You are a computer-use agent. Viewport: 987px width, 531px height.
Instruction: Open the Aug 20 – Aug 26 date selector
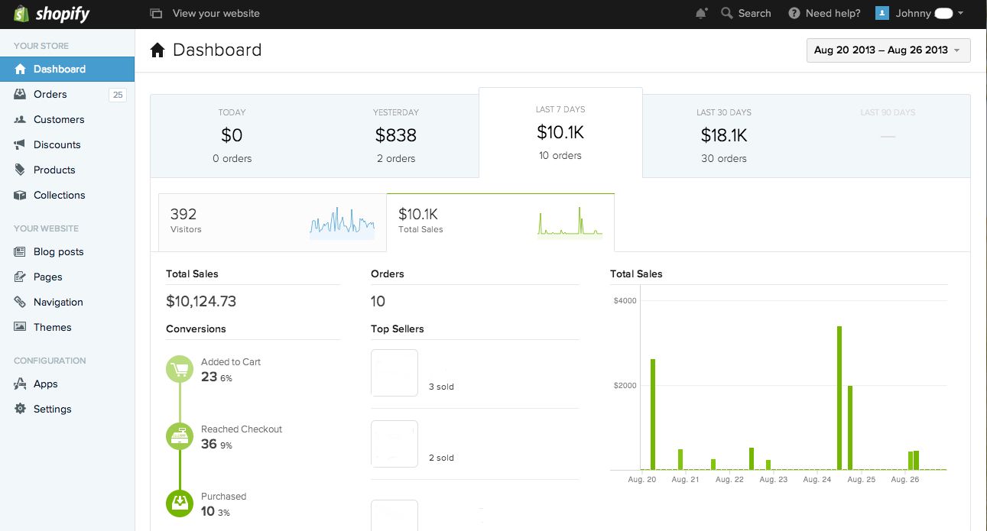(888, 50)
